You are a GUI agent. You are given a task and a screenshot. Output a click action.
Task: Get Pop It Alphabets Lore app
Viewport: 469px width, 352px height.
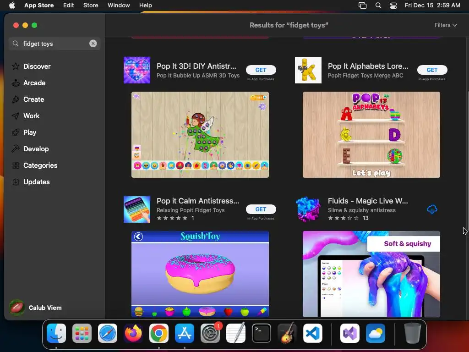pyautogui.click(x=432, y=70)
